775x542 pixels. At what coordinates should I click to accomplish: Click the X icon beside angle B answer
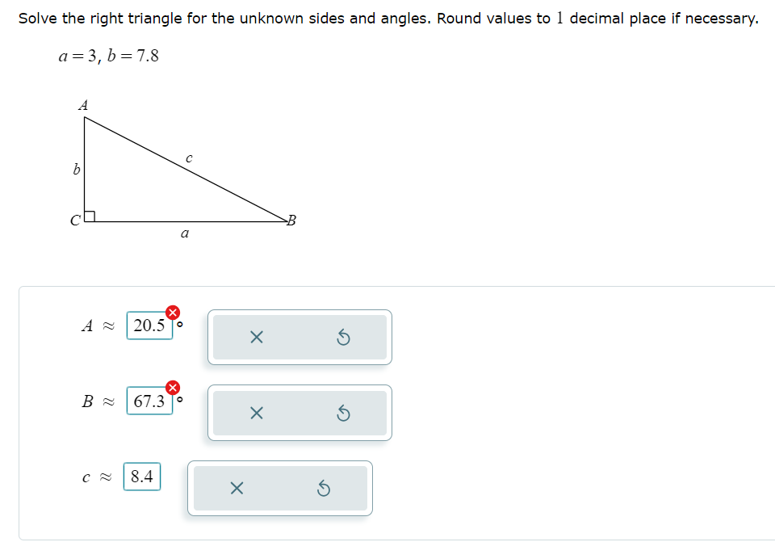(x=257, y=413)
